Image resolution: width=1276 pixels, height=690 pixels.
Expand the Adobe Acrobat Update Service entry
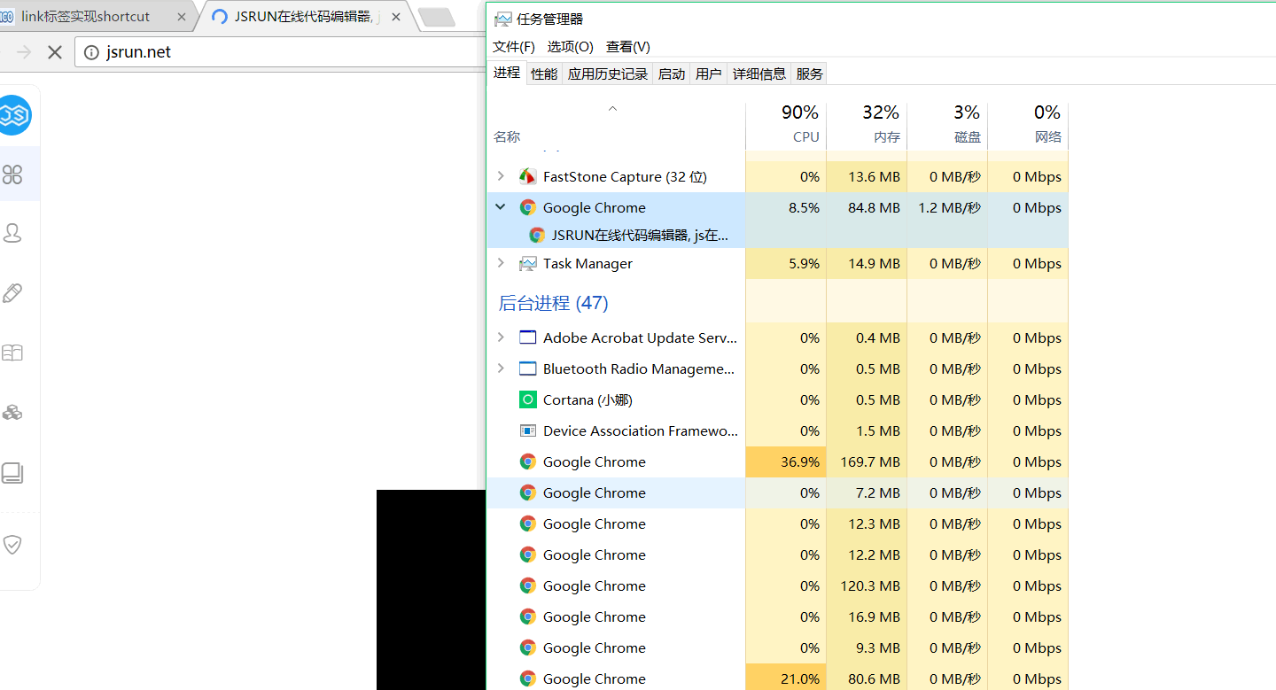501,337
